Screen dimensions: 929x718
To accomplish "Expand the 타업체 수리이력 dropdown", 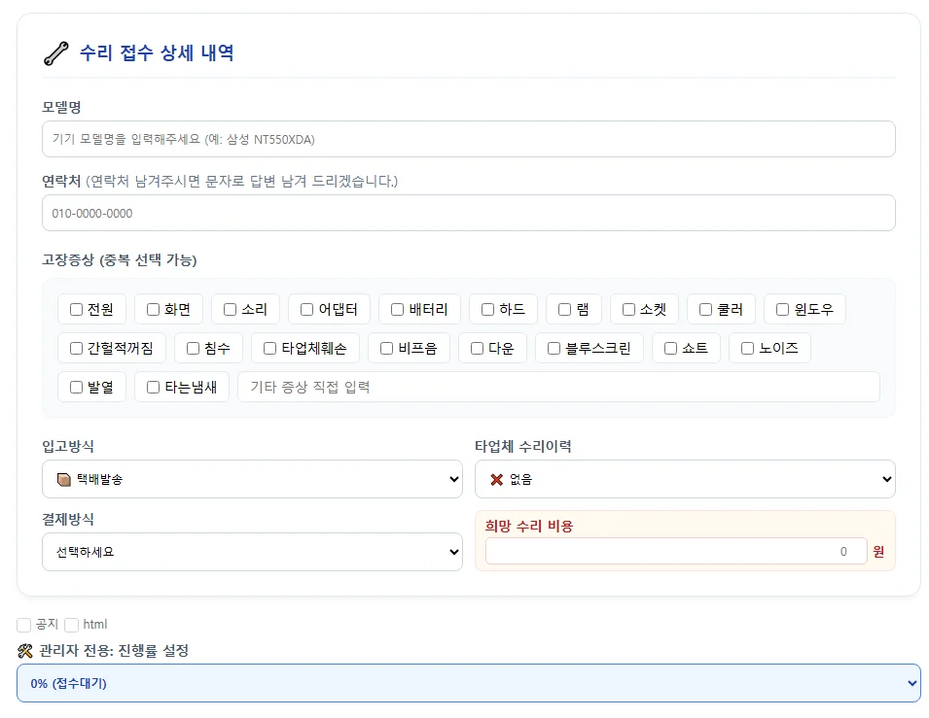I will pyautogui.click(x=685, y=479).
